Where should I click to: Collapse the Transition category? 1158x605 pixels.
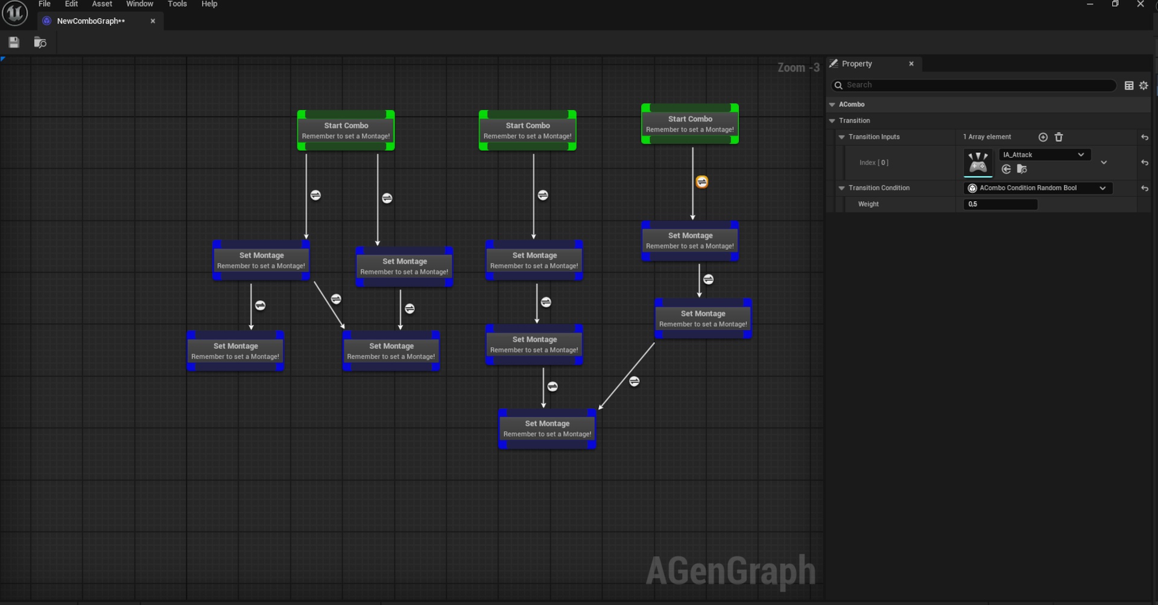click(832, 121)
